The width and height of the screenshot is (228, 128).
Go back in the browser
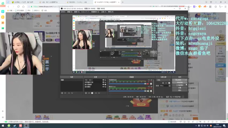click(8, 7)
